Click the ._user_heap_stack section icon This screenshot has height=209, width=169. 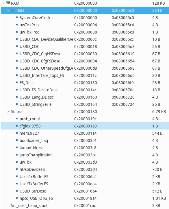(13, 206)
